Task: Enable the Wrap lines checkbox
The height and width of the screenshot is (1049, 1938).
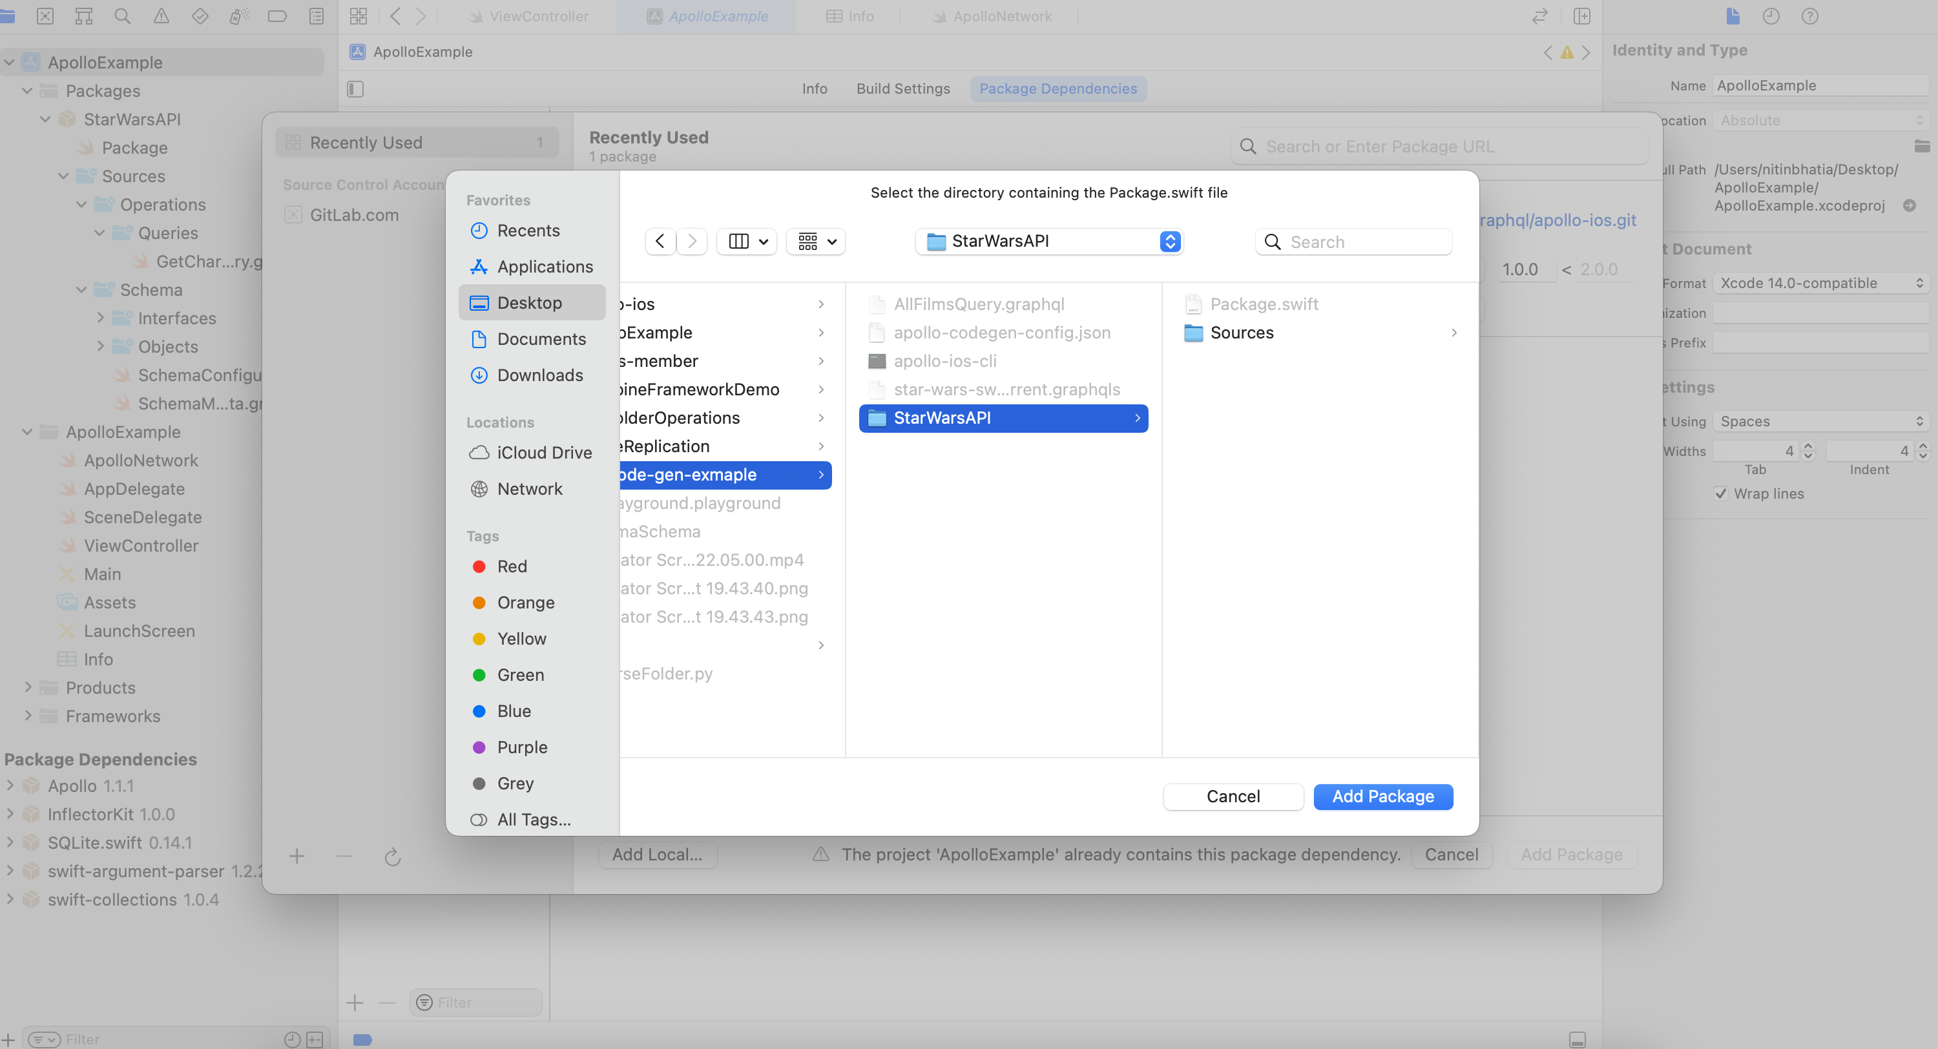Action: tap(1722, 493)
